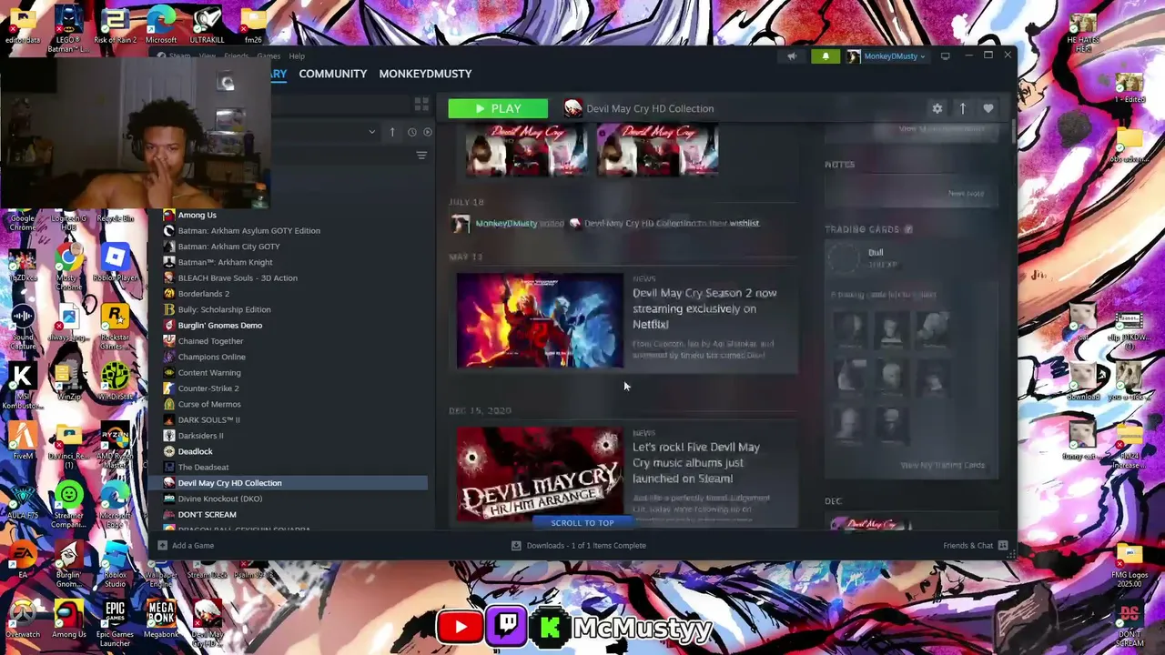Open Friends & Chat

coord(976,546)
